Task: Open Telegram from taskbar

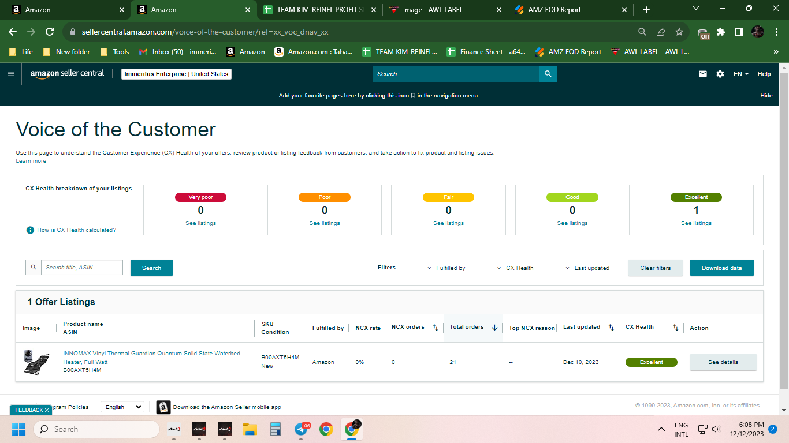Action: [301, 429]
